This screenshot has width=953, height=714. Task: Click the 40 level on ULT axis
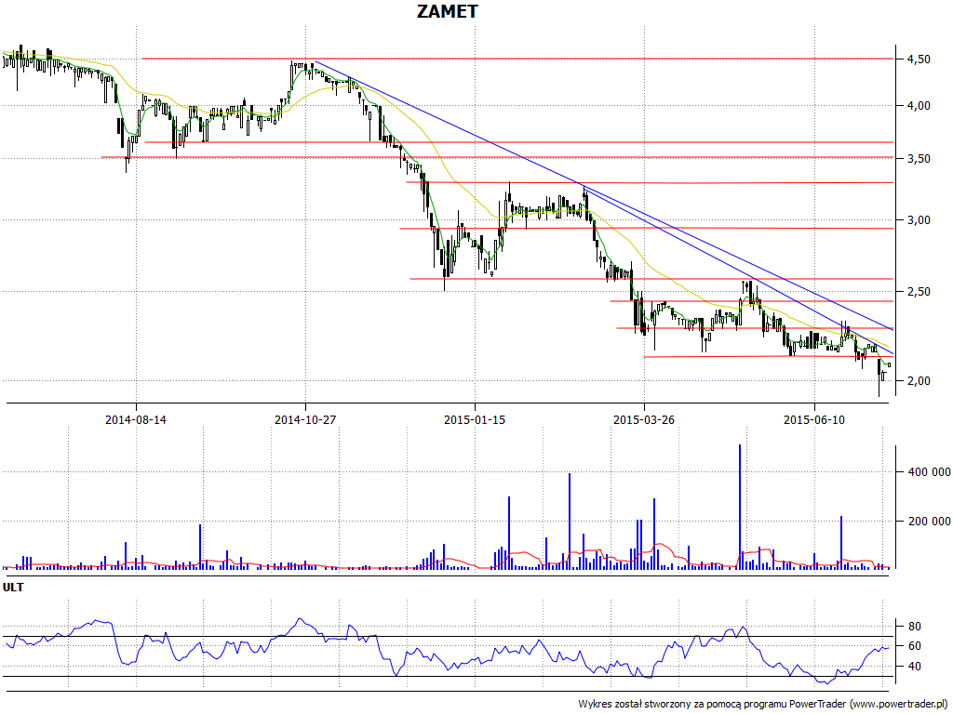pyautogui.click(x=914, y=666)
